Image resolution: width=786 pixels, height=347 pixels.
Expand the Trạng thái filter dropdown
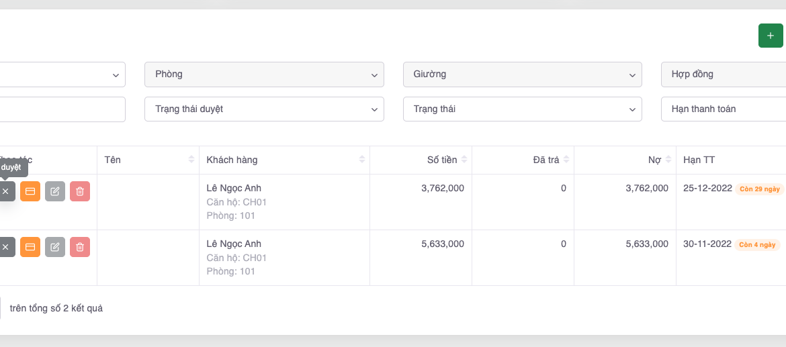(x=522, y=109)
